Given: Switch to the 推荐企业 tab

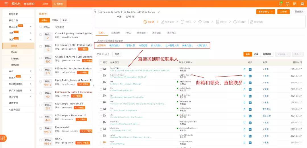Looking at the screenshot, I should coord(157,33).
